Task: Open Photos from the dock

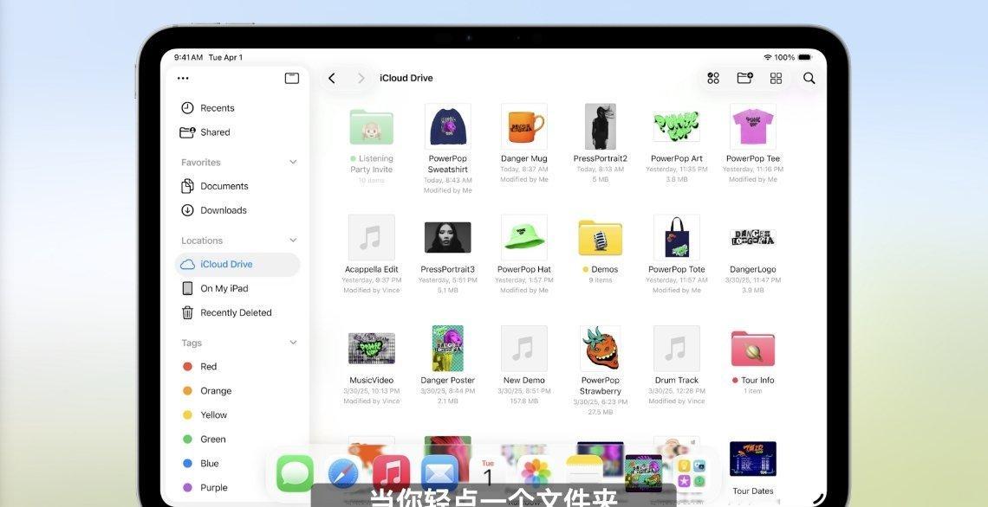Action: click(x=536, y=473)
